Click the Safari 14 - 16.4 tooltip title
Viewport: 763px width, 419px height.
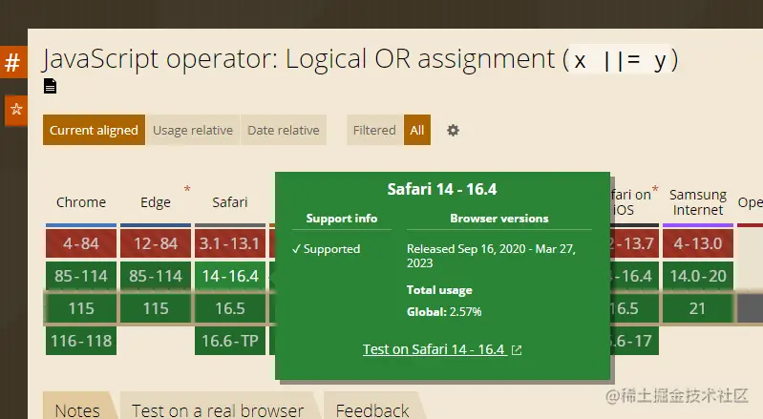pos(442,189)
